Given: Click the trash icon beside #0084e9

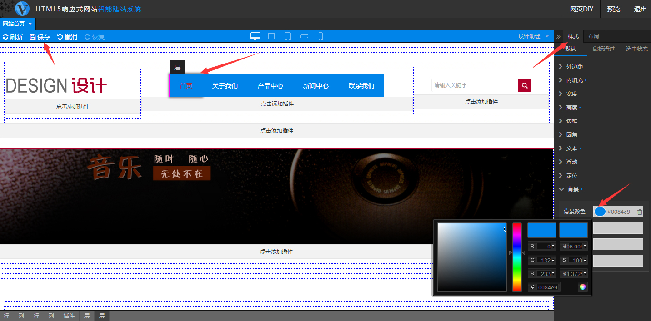Looking at the screenshot, I should click(640, 212).
